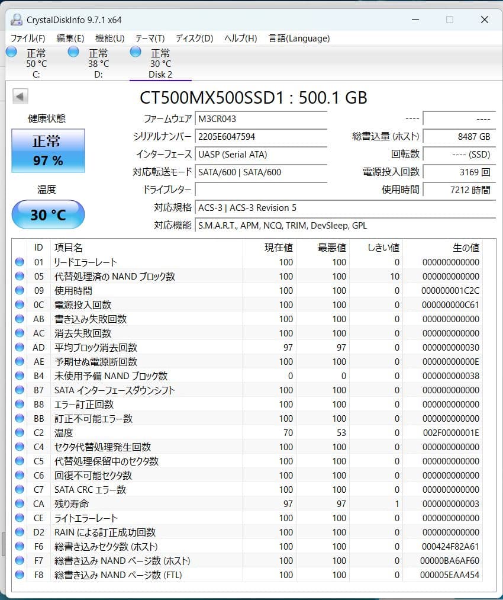
Task: Click the interface field UASP (Serial ATA)
Action: coord(261,154)
